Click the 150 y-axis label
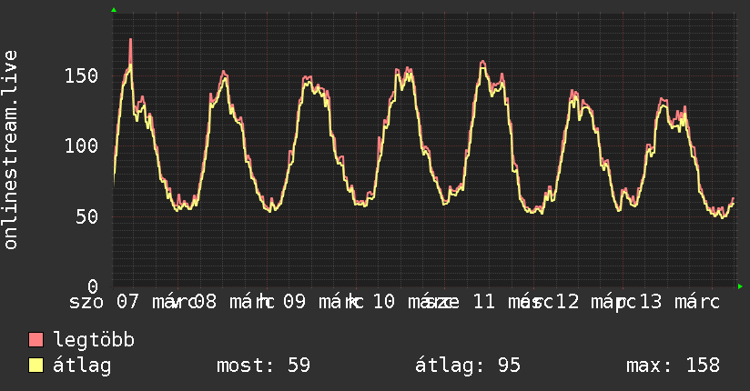Viewport: 750px width, 391px height. 81,75
